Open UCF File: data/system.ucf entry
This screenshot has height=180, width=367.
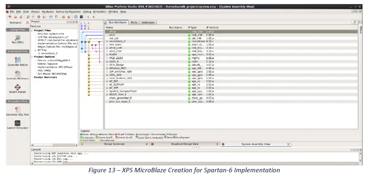click(x=53, y=37)
